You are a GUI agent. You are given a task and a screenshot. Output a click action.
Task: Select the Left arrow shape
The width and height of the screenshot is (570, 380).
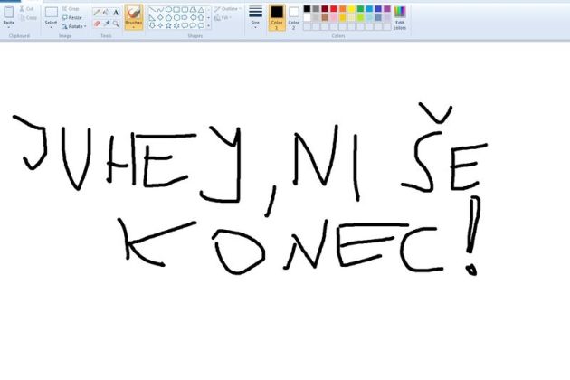(x=193, y=17)
